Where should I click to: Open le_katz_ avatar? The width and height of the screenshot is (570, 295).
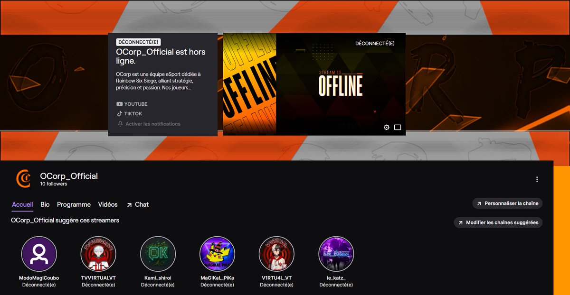pos(336,254)
